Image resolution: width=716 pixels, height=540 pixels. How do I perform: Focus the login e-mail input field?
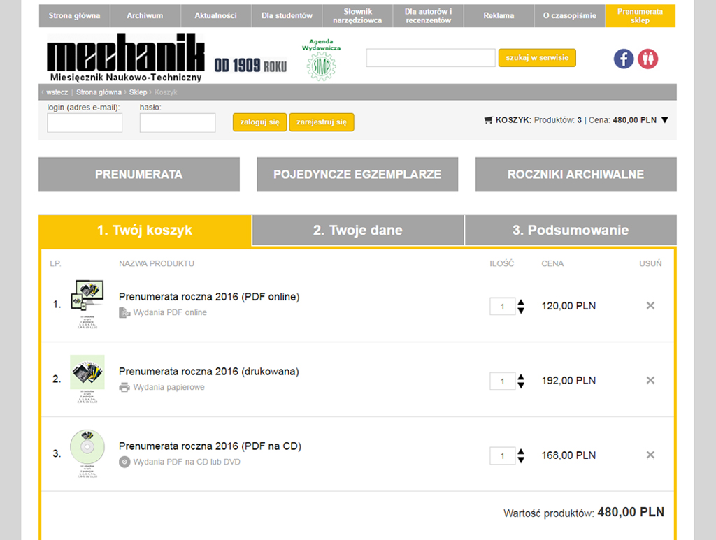coord(85,123)
